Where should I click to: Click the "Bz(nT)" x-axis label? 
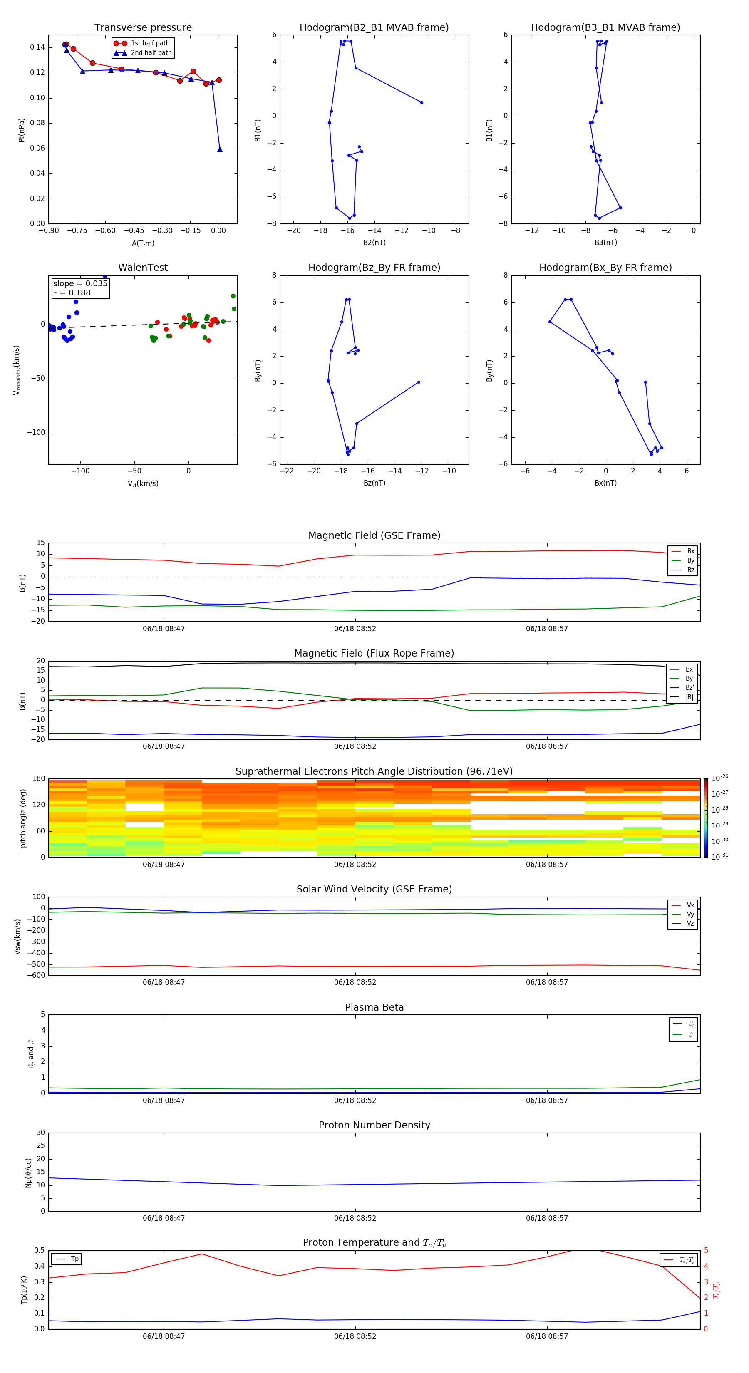click(374, 483)
